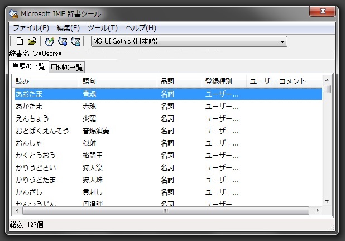Expand the MS UI Gothic font dropdown
The height and width of the screenshot is (241, 345).
[282, 41]
